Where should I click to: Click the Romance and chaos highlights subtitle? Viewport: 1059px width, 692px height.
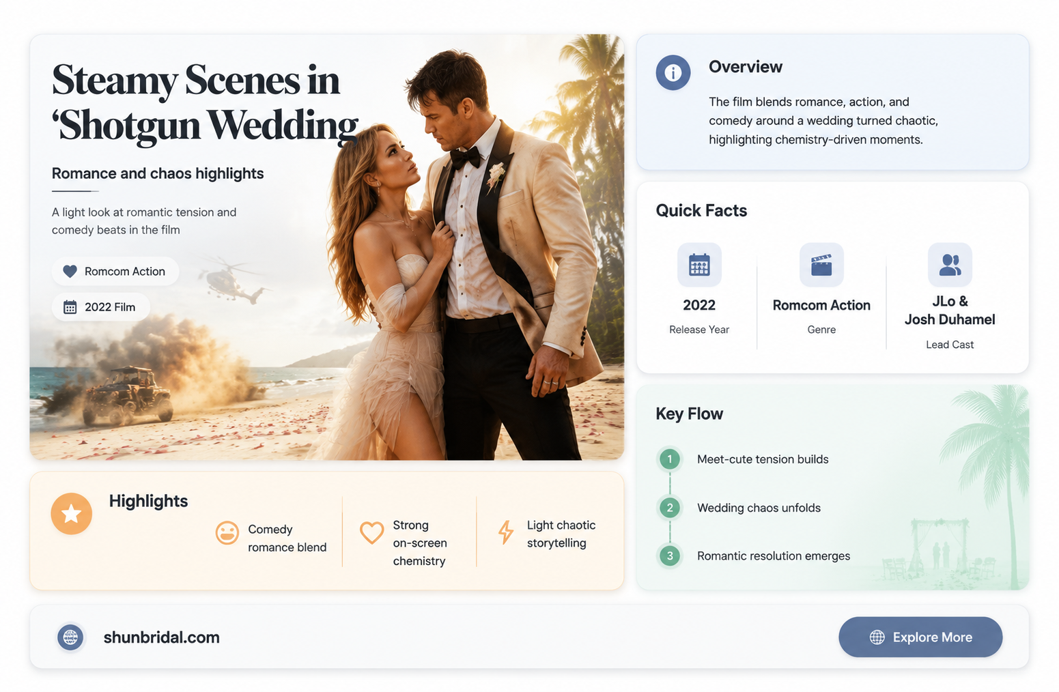pyautogui.click(x=158, y=173)
